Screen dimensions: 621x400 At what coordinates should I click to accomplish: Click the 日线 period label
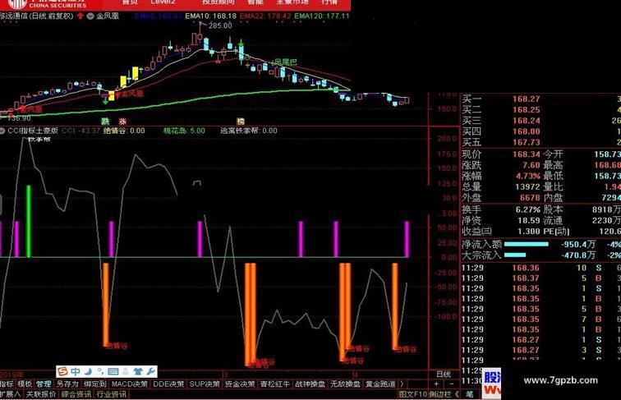pyautogui.click(x=444, y=375)
